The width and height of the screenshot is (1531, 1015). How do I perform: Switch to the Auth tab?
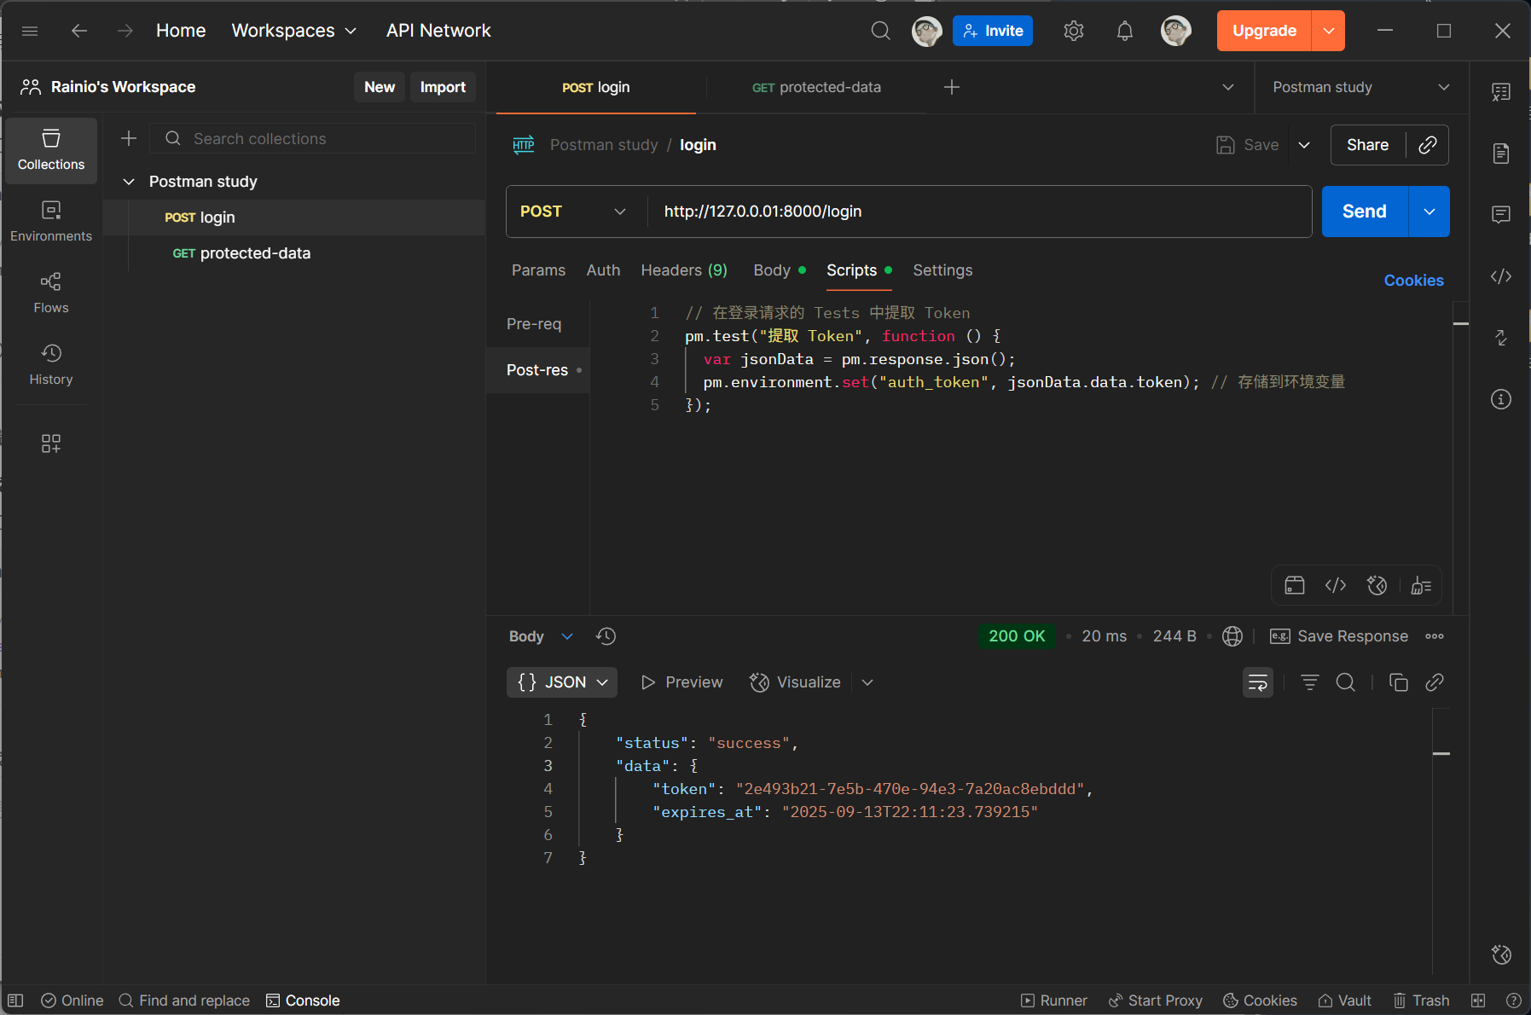click(x=603, y=270)
